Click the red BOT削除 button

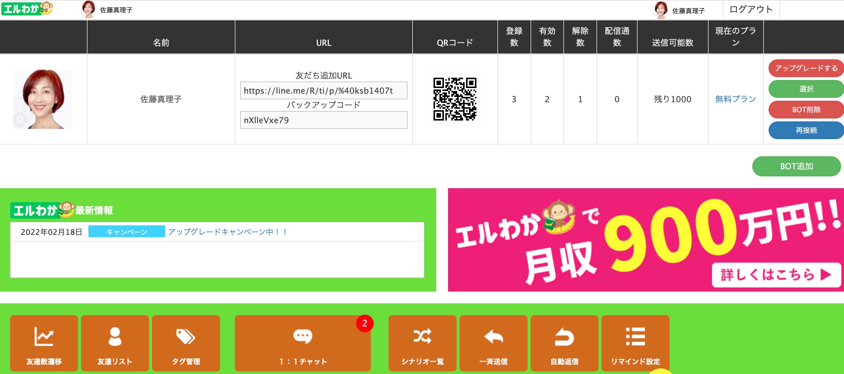[806, 110]
